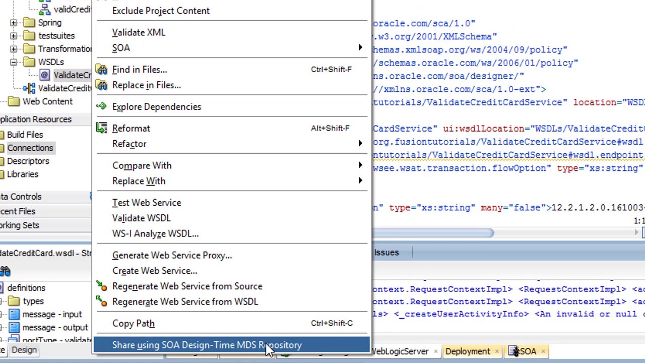The width and height of the screenshot is (645, 363).
Task: Click Replace in Files binoculars icon
Action: [102, 85]
